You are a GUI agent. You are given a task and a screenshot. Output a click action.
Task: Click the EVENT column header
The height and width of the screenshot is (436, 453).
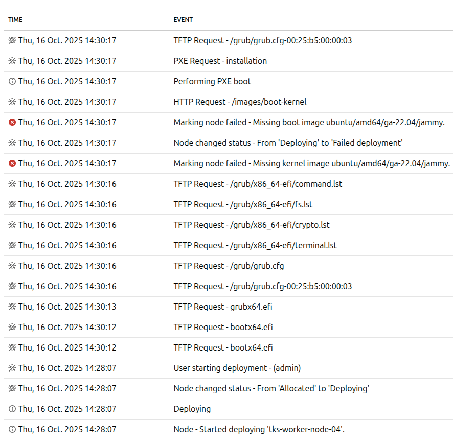pyautogui.click(x=183, y=20)
